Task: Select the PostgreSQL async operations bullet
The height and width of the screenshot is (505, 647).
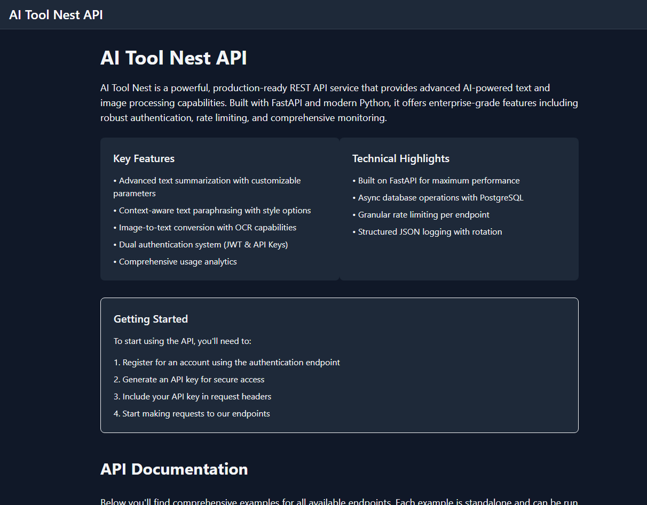Action: point(440,197)
